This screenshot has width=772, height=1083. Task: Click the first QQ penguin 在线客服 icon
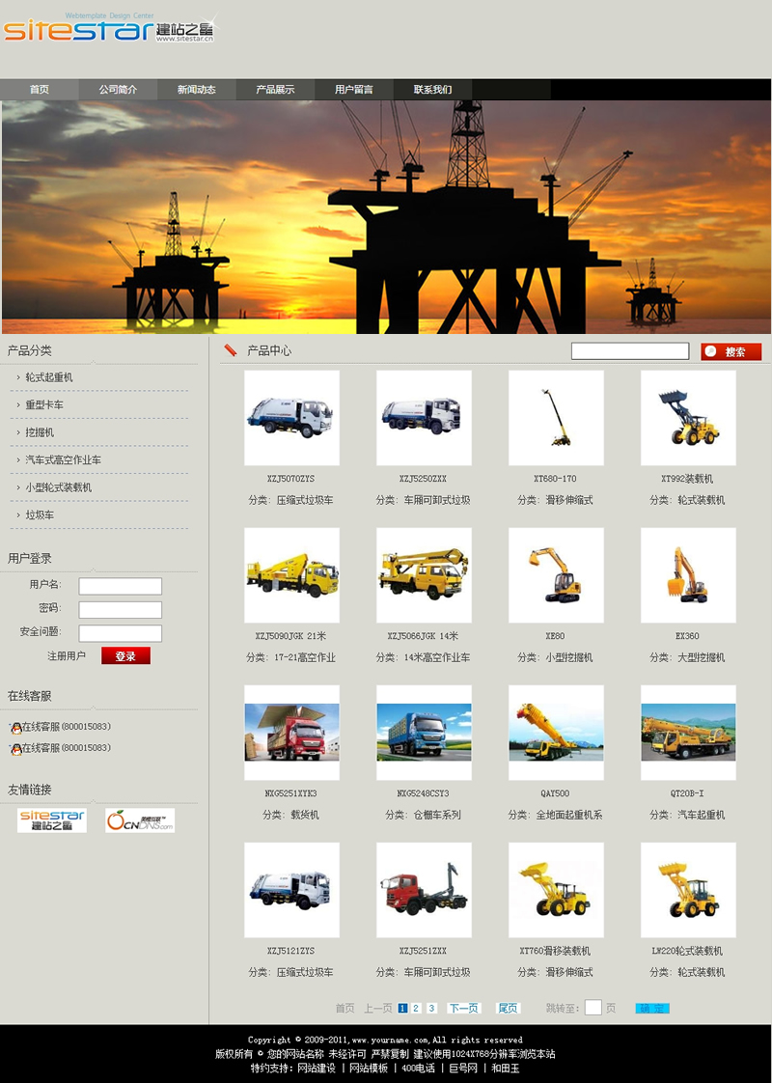pos(15,727)
